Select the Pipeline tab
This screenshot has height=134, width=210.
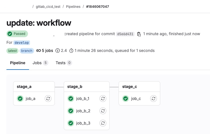(18, 63)
